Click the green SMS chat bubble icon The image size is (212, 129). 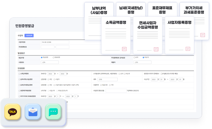[53, 112]
